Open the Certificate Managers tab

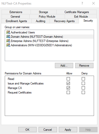[76, 12]
